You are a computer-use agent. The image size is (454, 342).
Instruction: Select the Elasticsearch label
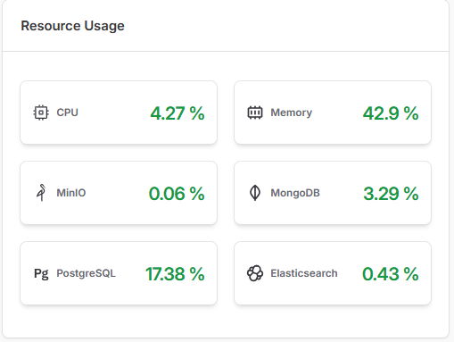point(304,273)
